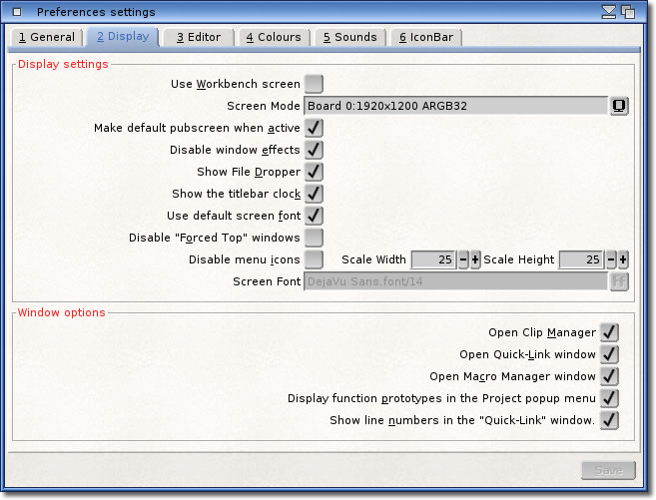Toggle Disable window effects checkbox
Screen dimensions: 656x500
pos(314,150)
